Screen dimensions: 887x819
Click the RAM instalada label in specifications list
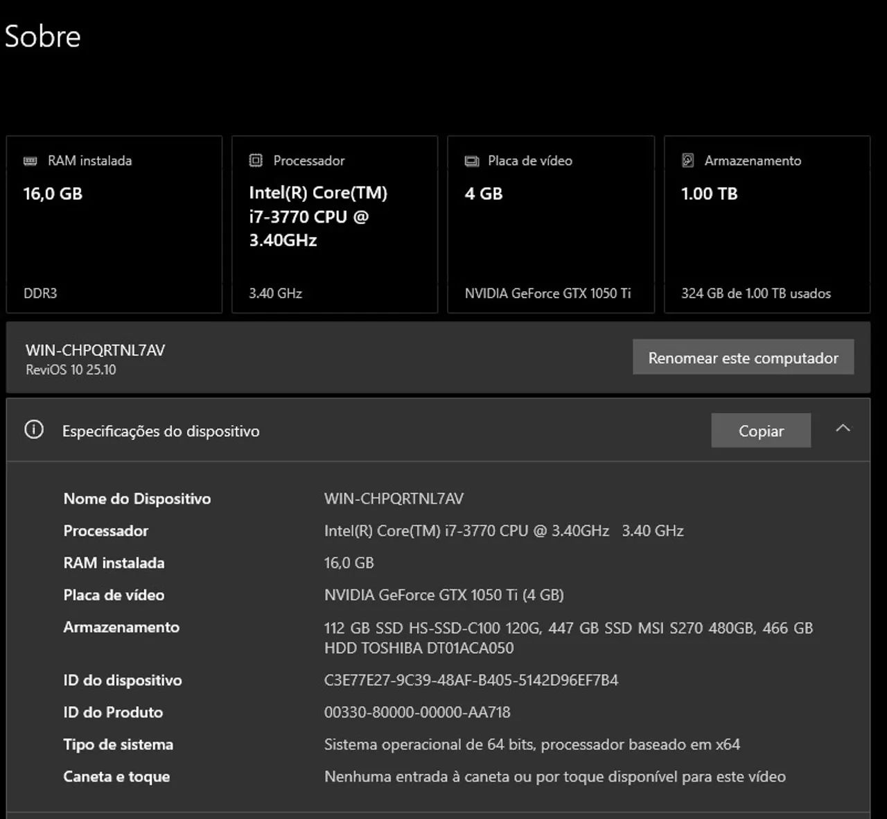coord(114,562)
